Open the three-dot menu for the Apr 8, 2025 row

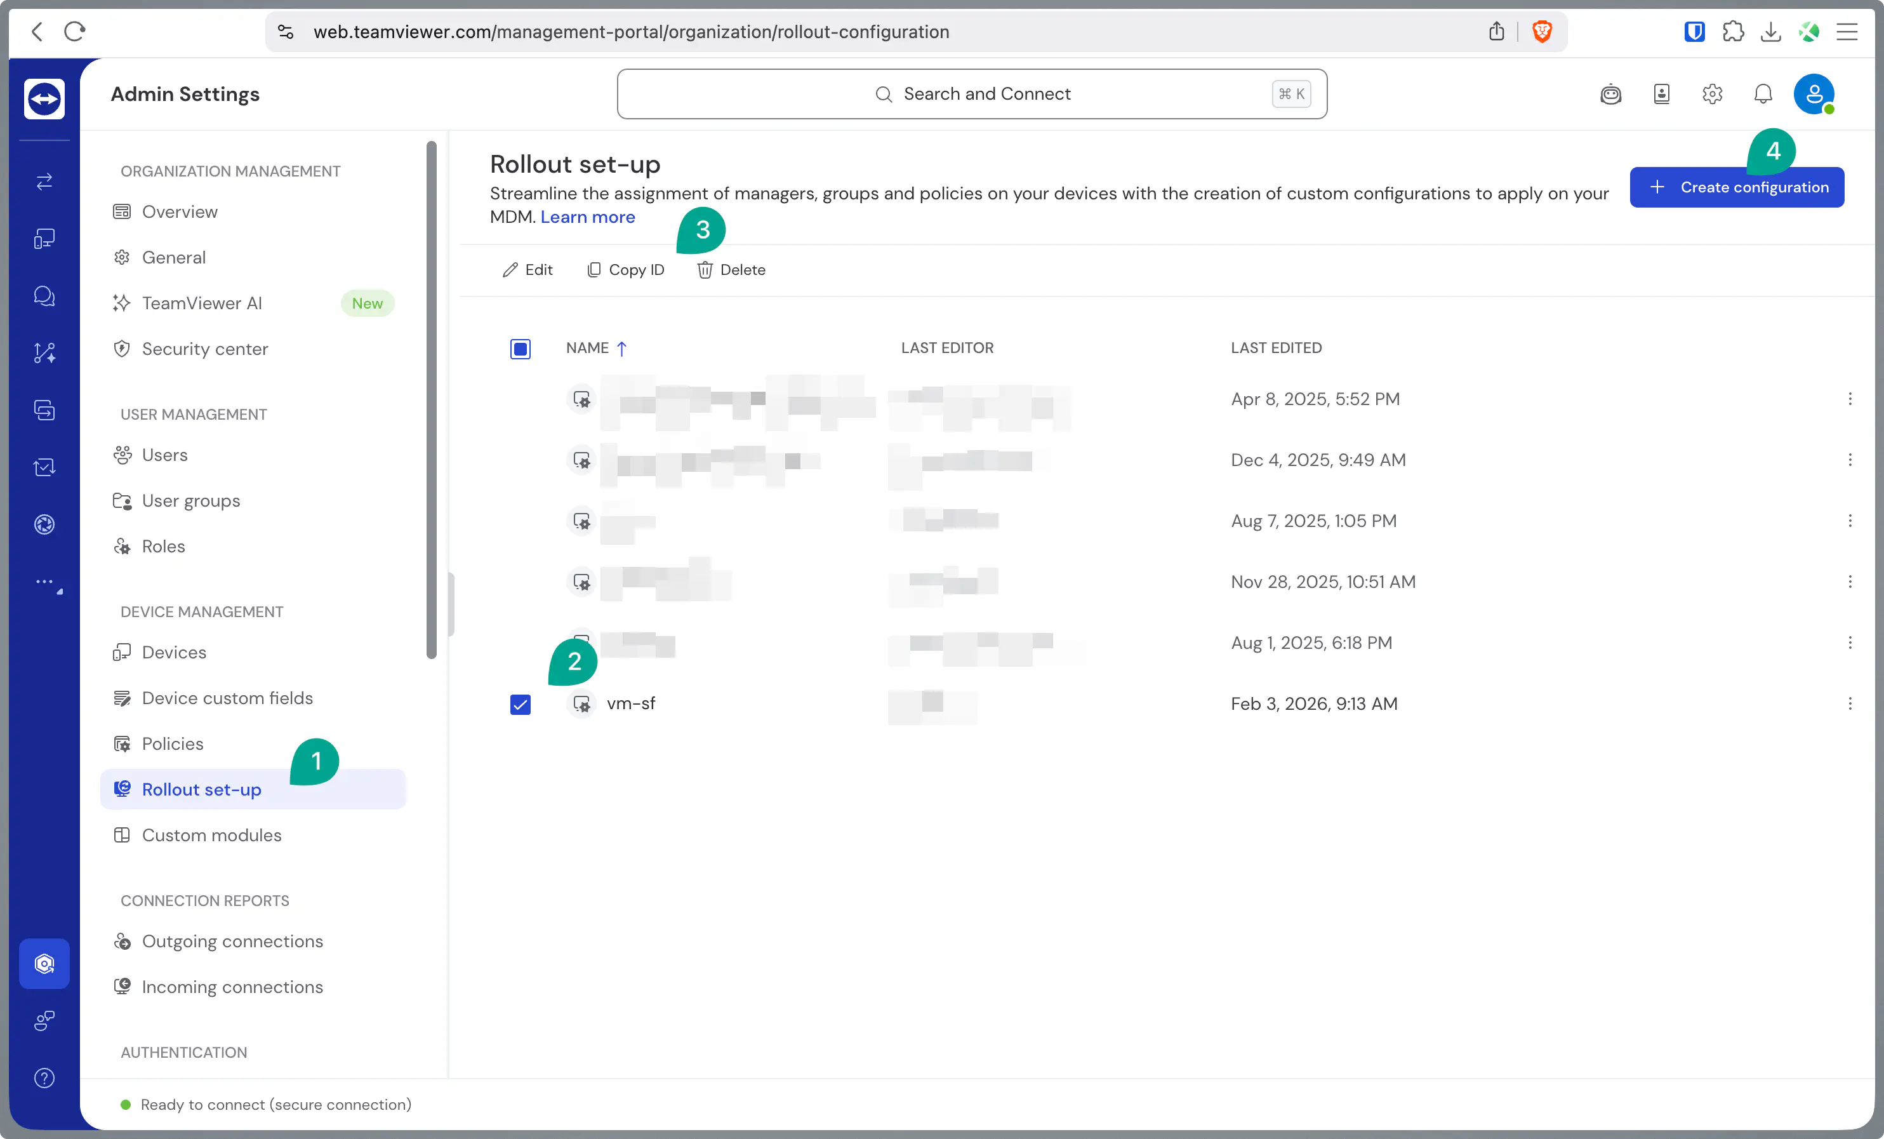click(x=1850, y=399)
